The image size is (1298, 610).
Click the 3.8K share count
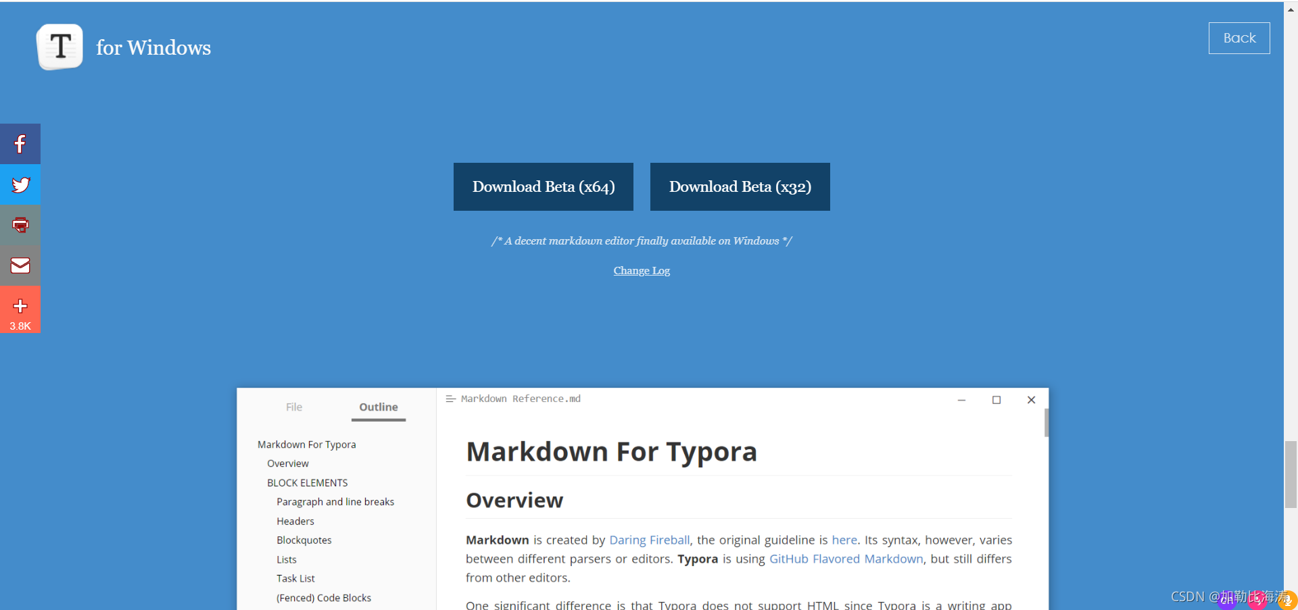[x=20, y=326]
